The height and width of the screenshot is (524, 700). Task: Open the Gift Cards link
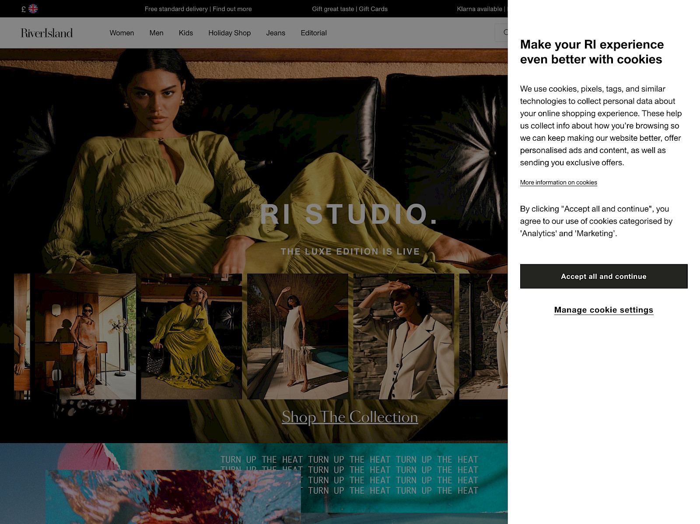372,9
